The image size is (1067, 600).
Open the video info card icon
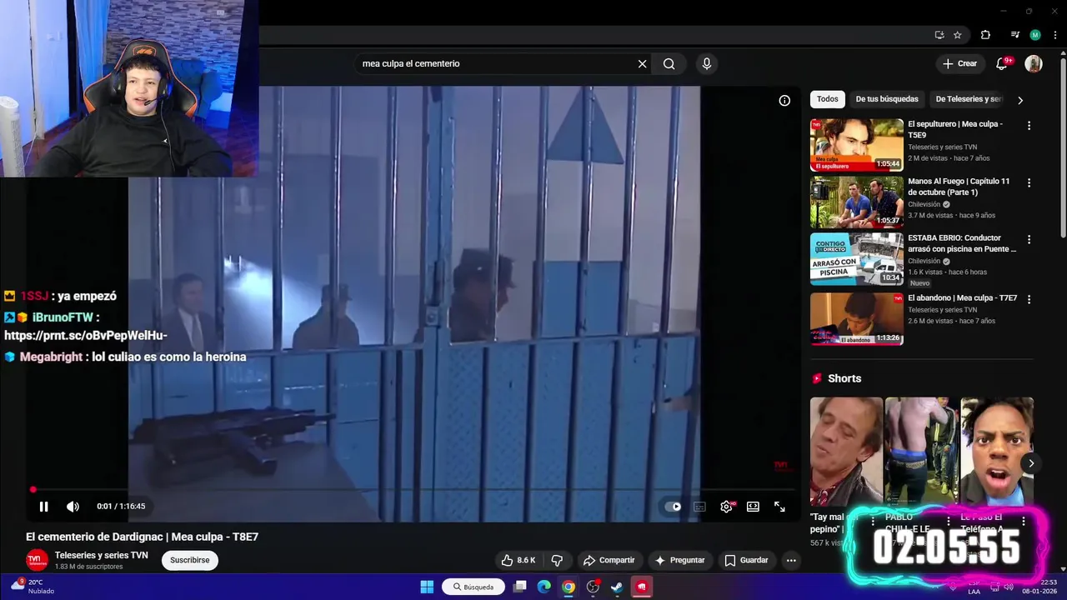pos(784,101)
